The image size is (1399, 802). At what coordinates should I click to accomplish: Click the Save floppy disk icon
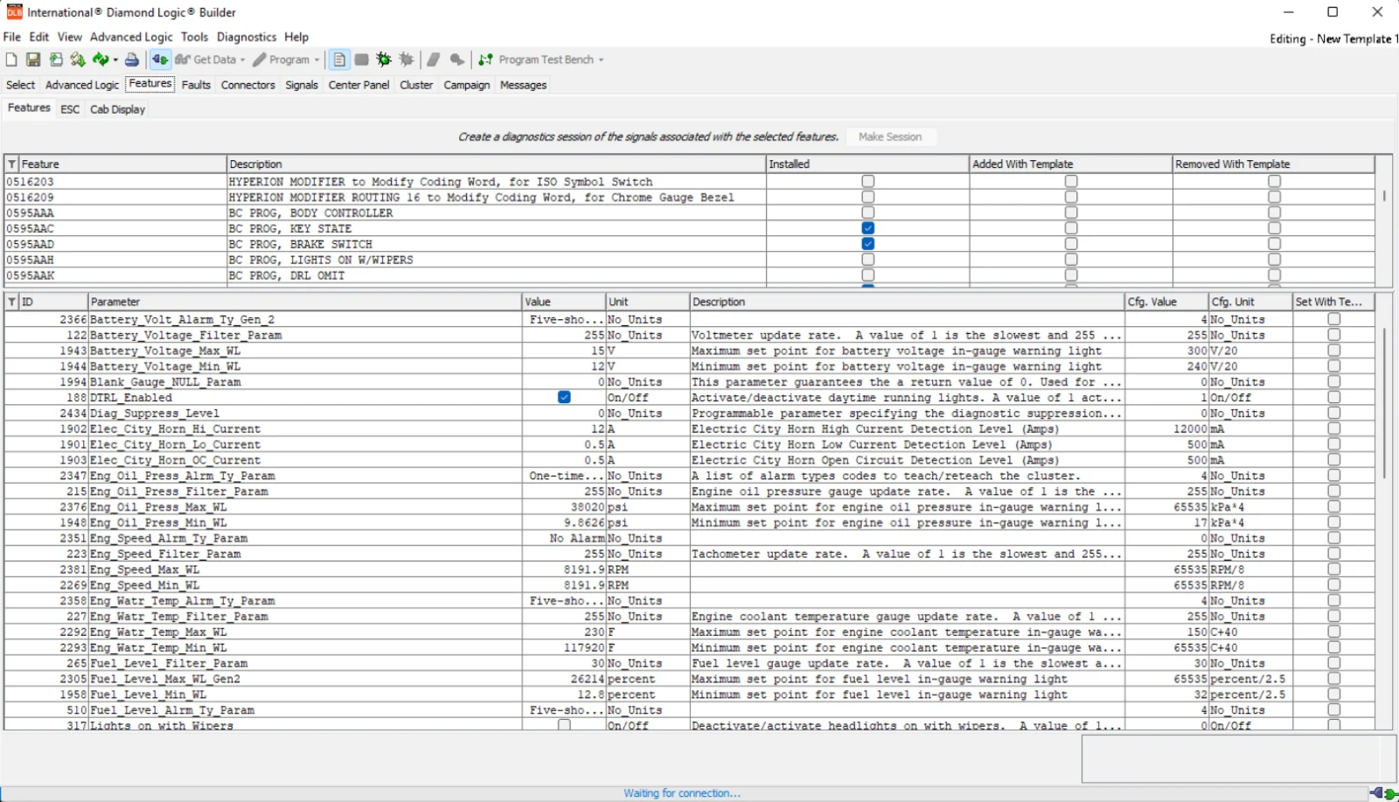(x=33, y=59)
